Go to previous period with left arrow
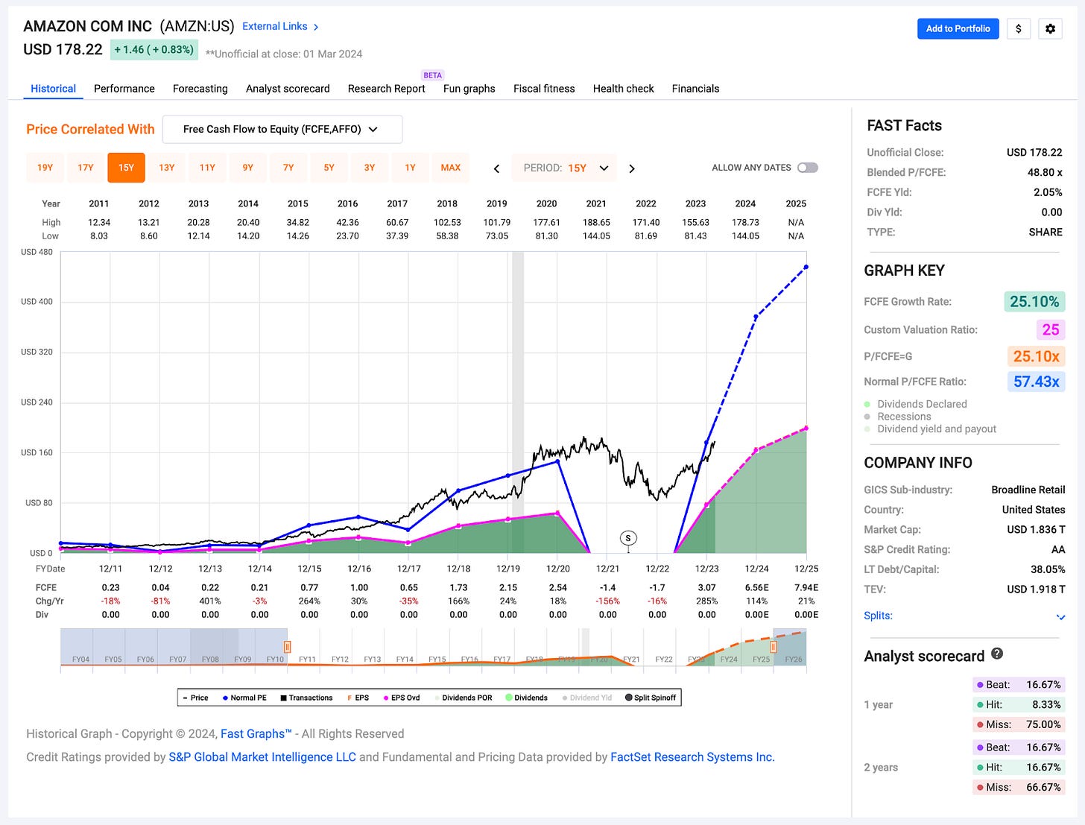 click(x=497, y=168)
